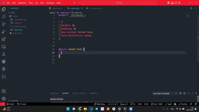Toggle Spell checker in status bar
Screen dimensions: 199x112
168,104
